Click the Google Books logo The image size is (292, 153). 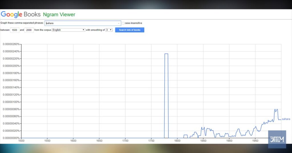[21, 14]
